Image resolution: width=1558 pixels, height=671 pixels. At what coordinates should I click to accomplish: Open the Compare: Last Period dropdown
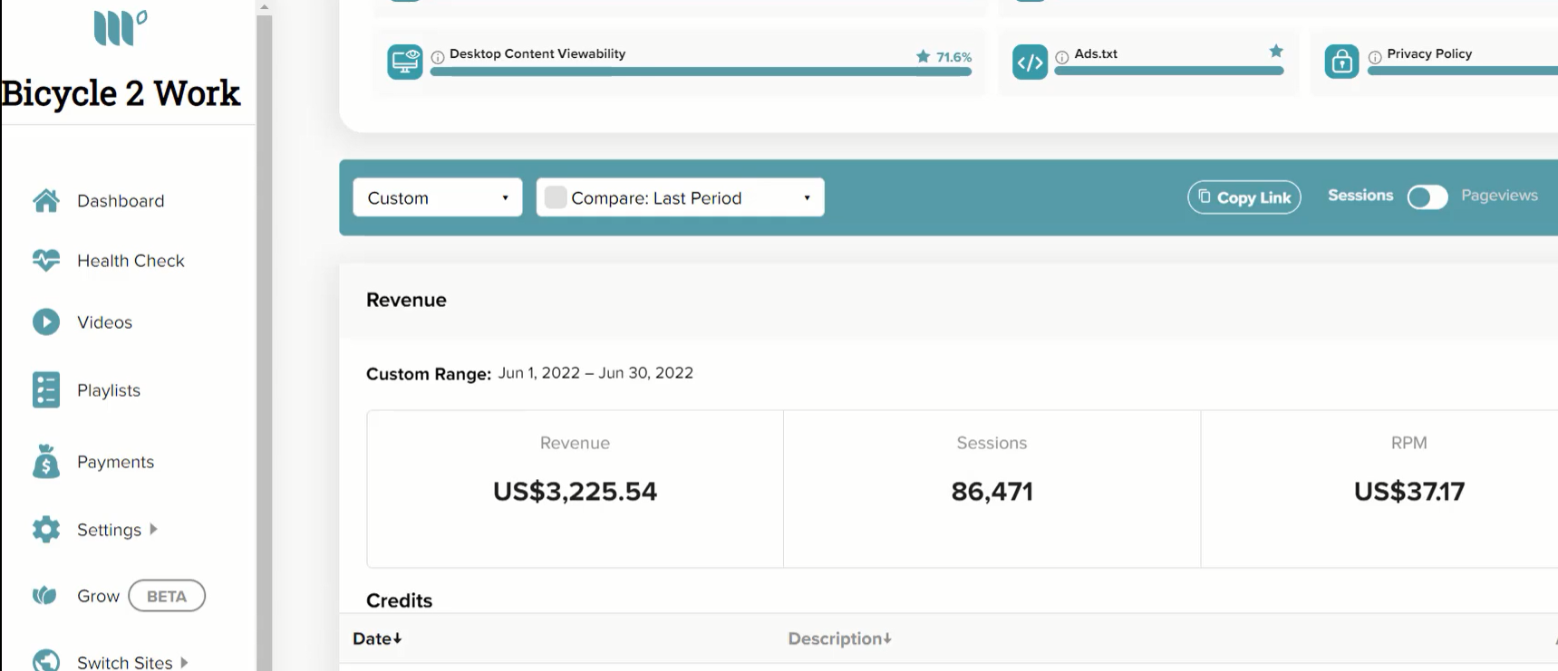tap(681, 197)
